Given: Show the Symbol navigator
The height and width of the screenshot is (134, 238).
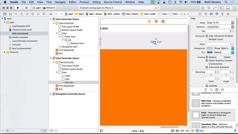Looking at the screenshot, I should (x=10, y=14).
